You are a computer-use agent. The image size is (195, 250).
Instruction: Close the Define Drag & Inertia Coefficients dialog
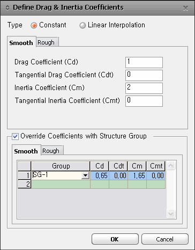point(185,8)
